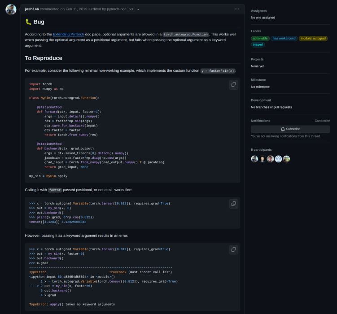Select the triaged label
337x314 pixels.
[x=258, y=45]
